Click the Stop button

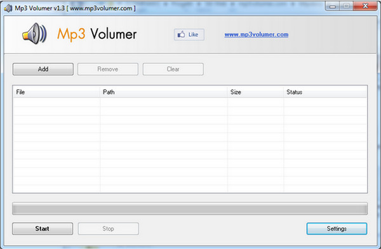[x=109, y=229]
